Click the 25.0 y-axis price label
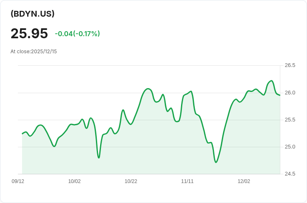This screenshot has height=203, width=307. click(x=290, y=147)
